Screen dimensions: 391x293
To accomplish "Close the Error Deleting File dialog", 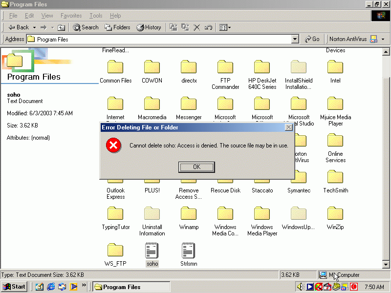I will coord(288,127).
